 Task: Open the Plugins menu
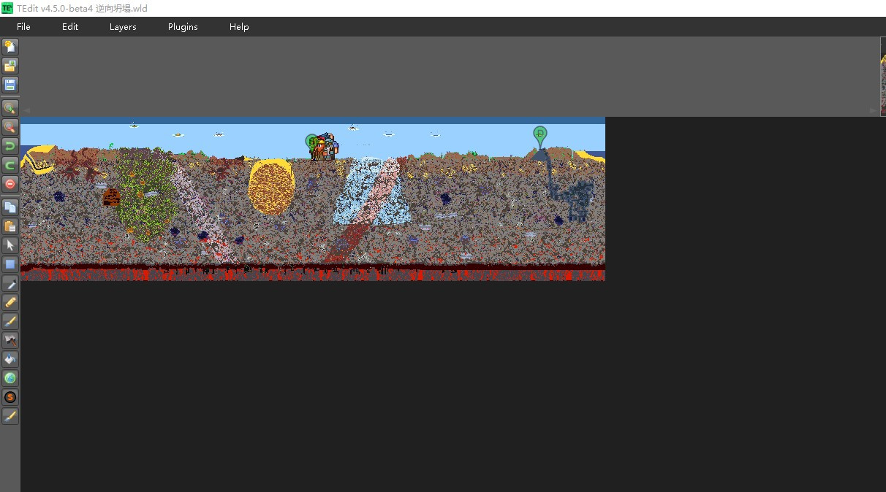tap(183, 27)
